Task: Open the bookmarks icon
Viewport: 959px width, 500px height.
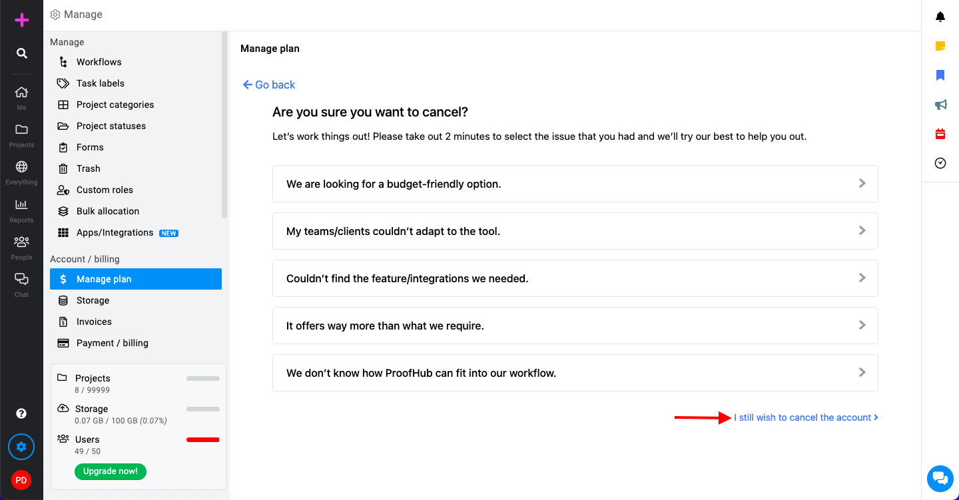Action: (940, 75)
